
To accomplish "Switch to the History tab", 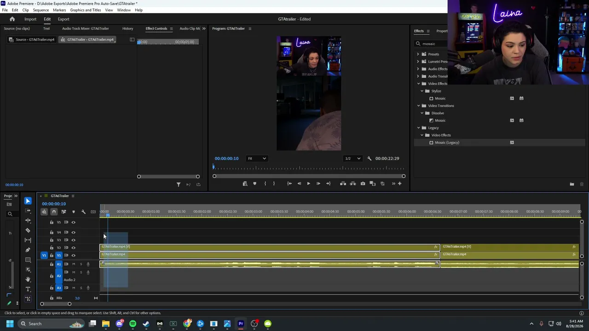I will click(x=127, y=29).
